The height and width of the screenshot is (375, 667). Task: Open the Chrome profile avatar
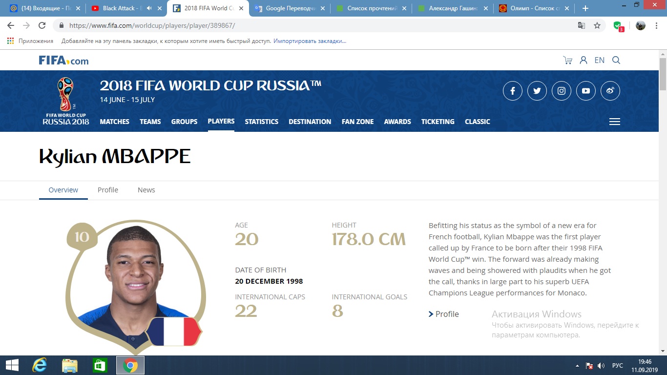click(641, 25)
